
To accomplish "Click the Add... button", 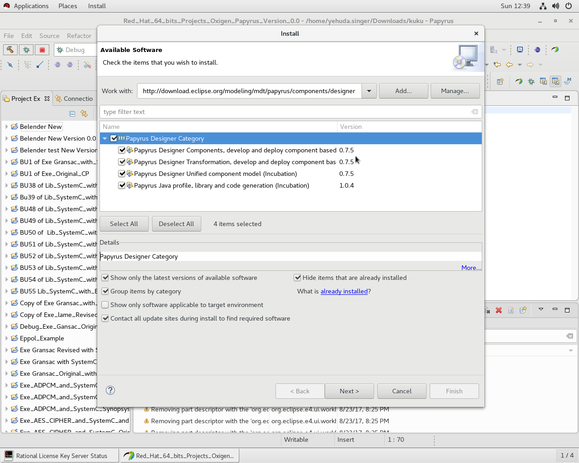I will pos(403,91).
